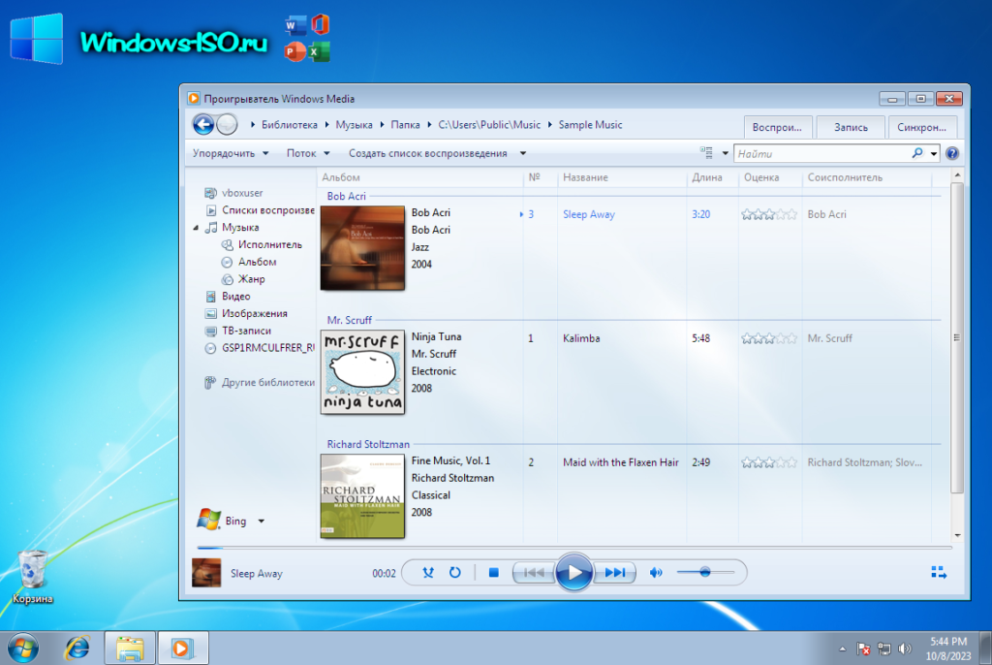This screenshot has width=992, height=665.
Task: Click Библиотека in the breadcrumb
Action: tap(289, 125)
